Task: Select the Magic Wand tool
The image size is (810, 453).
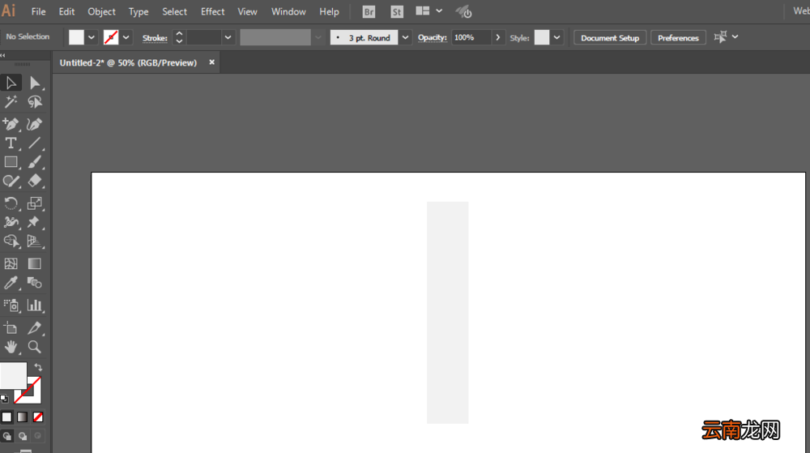Action: (11, 102)
